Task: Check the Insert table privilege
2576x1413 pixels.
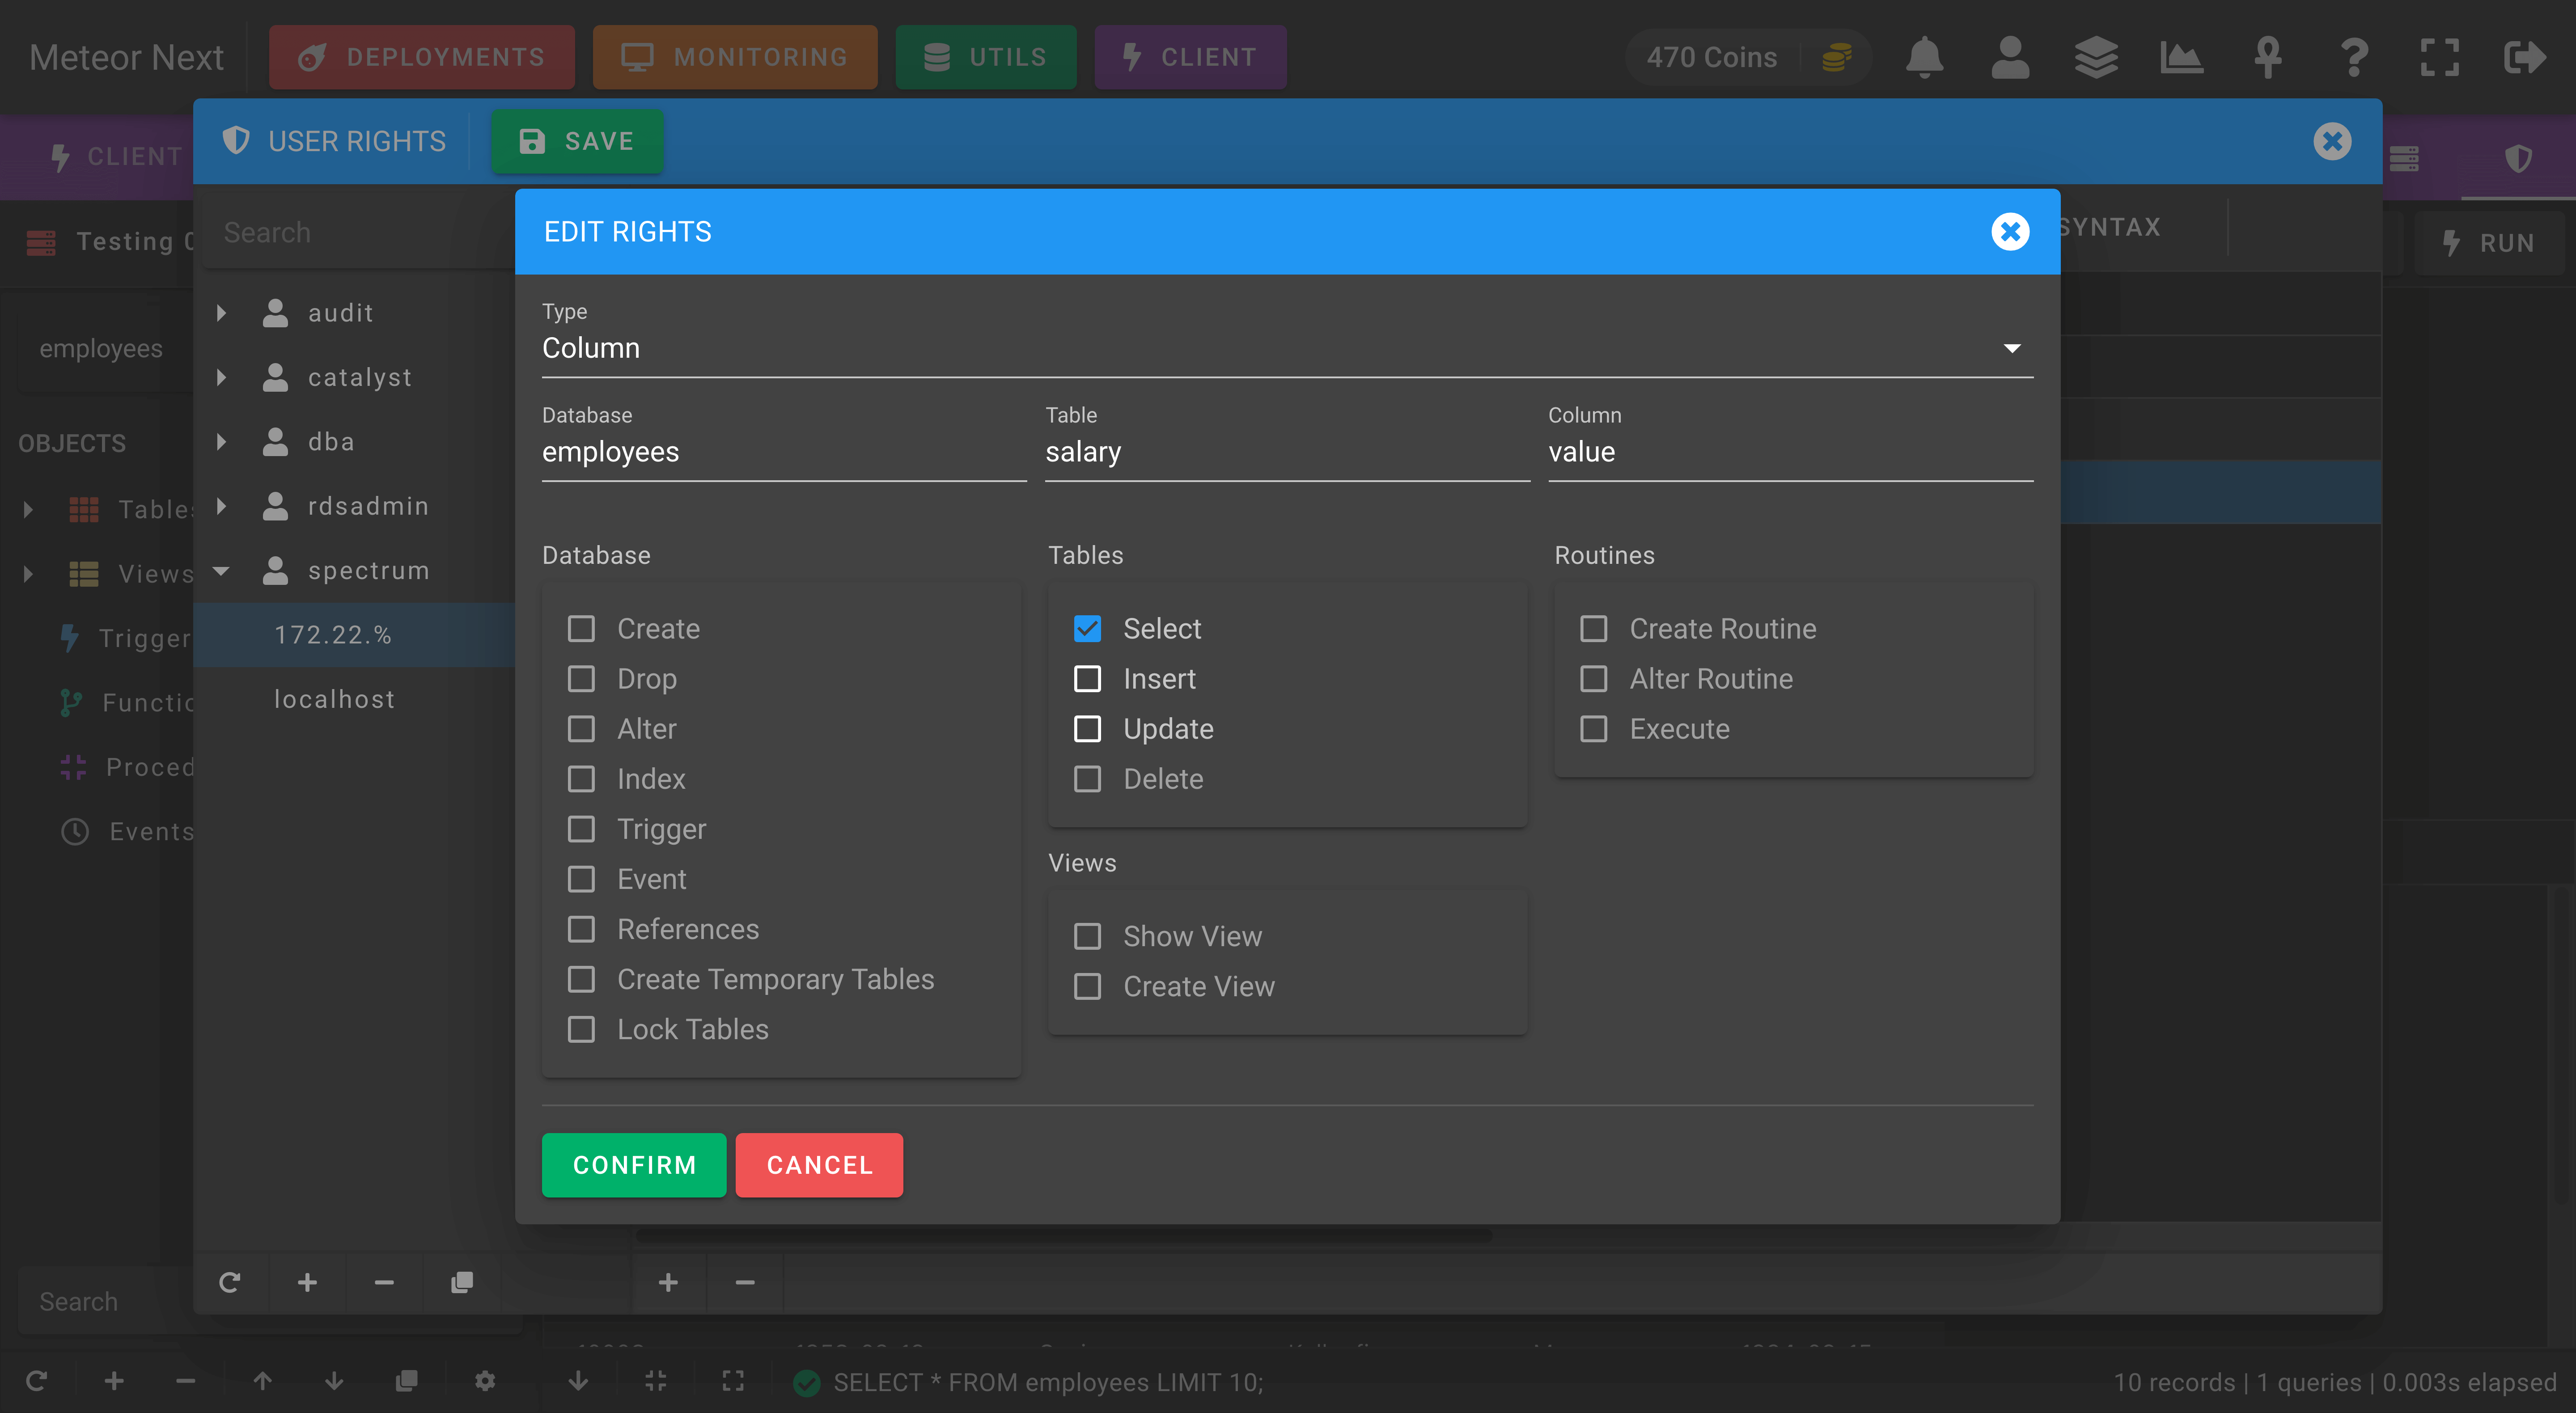Action: 1087,678
